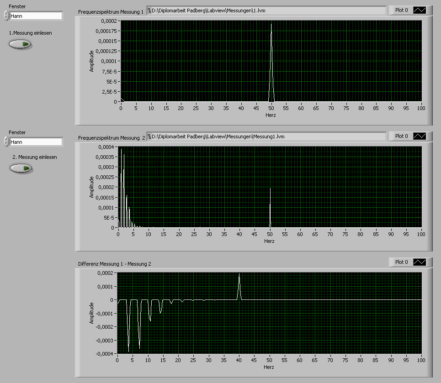Click the Herz axis label under Messung 1 graph

[271, 115]
